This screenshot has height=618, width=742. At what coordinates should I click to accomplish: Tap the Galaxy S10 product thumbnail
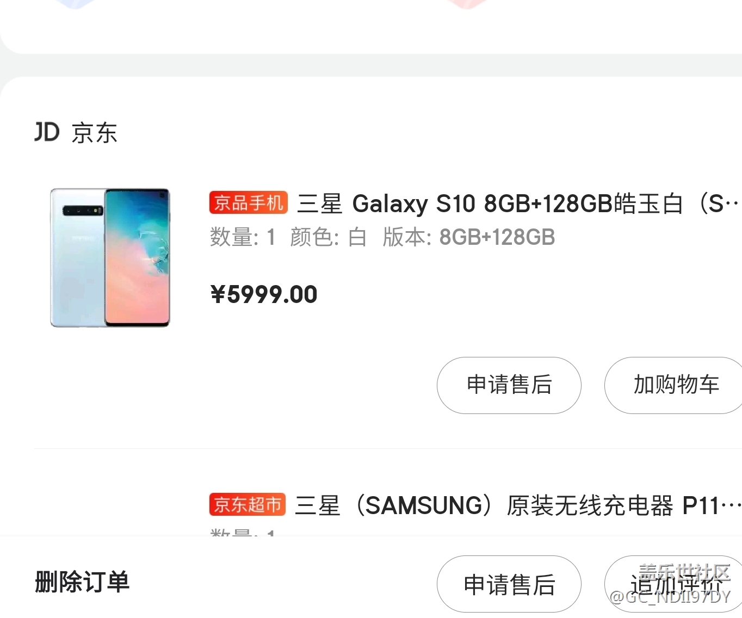[110, 257]
